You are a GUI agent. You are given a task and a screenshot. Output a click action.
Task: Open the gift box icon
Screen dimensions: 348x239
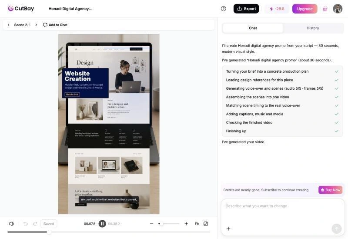tap(325, 9)
